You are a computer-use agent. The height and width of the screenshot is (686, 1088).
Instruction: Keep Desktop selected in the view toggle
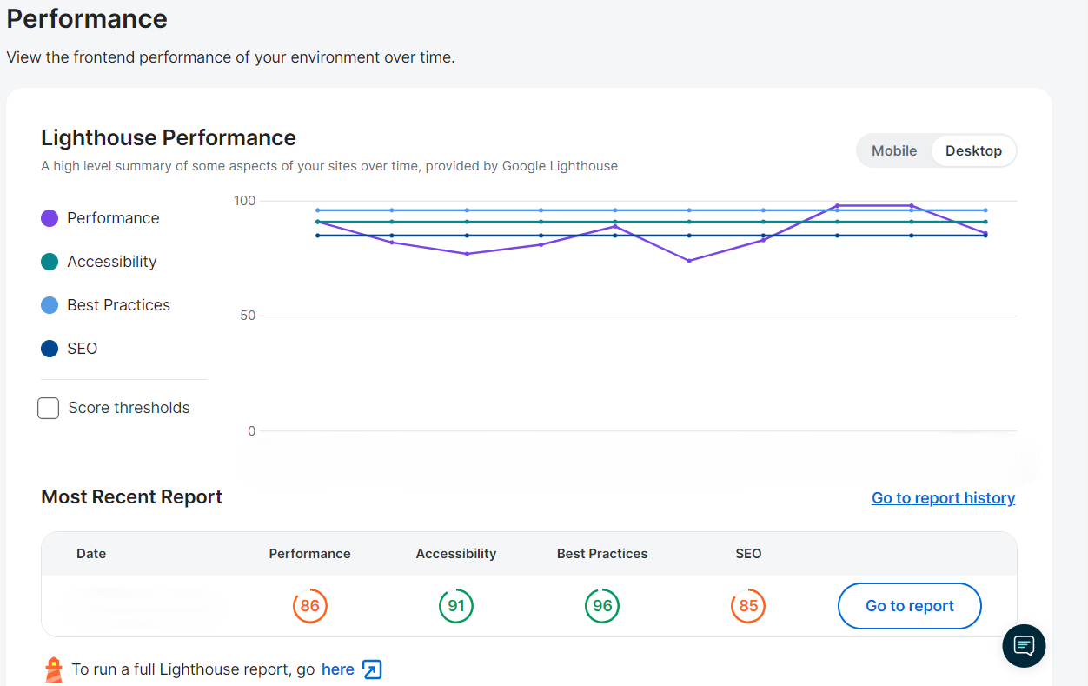point(973,150)
